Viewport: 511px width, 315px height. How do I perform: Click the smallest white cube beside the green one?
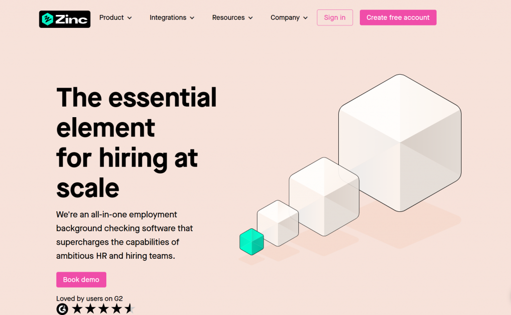[x=277, y=223]
